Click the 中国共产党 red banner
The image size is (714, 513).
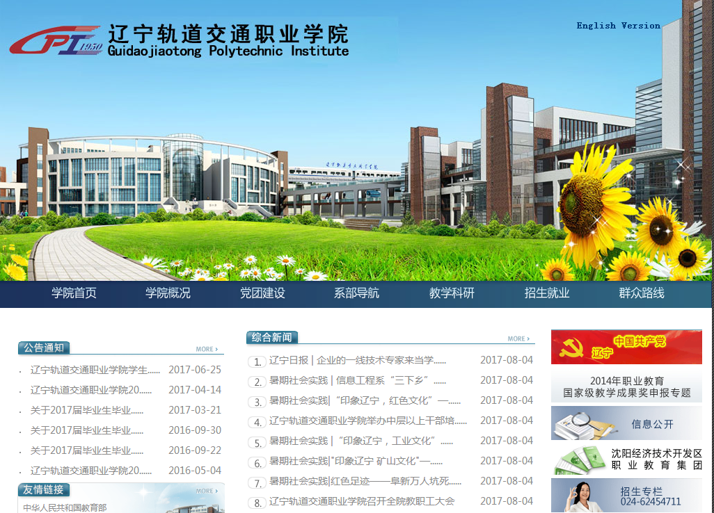tap(626, 347)
